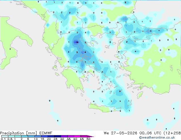Screen dimensions: 181x140
Task: Click the weatheronline.co.uk copyright link
Action: click(x=157, y=137)
